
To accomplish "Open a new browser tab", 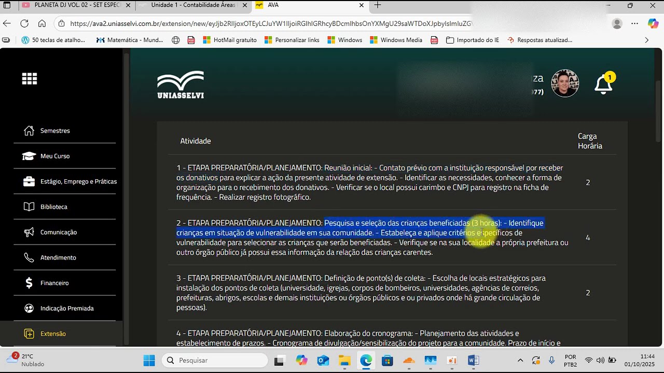I will [x=378, y=5].
